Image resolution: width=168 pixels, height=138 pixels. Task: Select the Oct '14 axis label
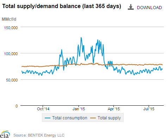pyautogui.click(x=43, y=109)
